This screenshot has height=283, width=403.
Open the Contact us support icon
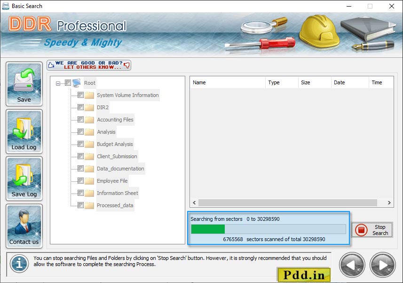click(x=24, y=226)
